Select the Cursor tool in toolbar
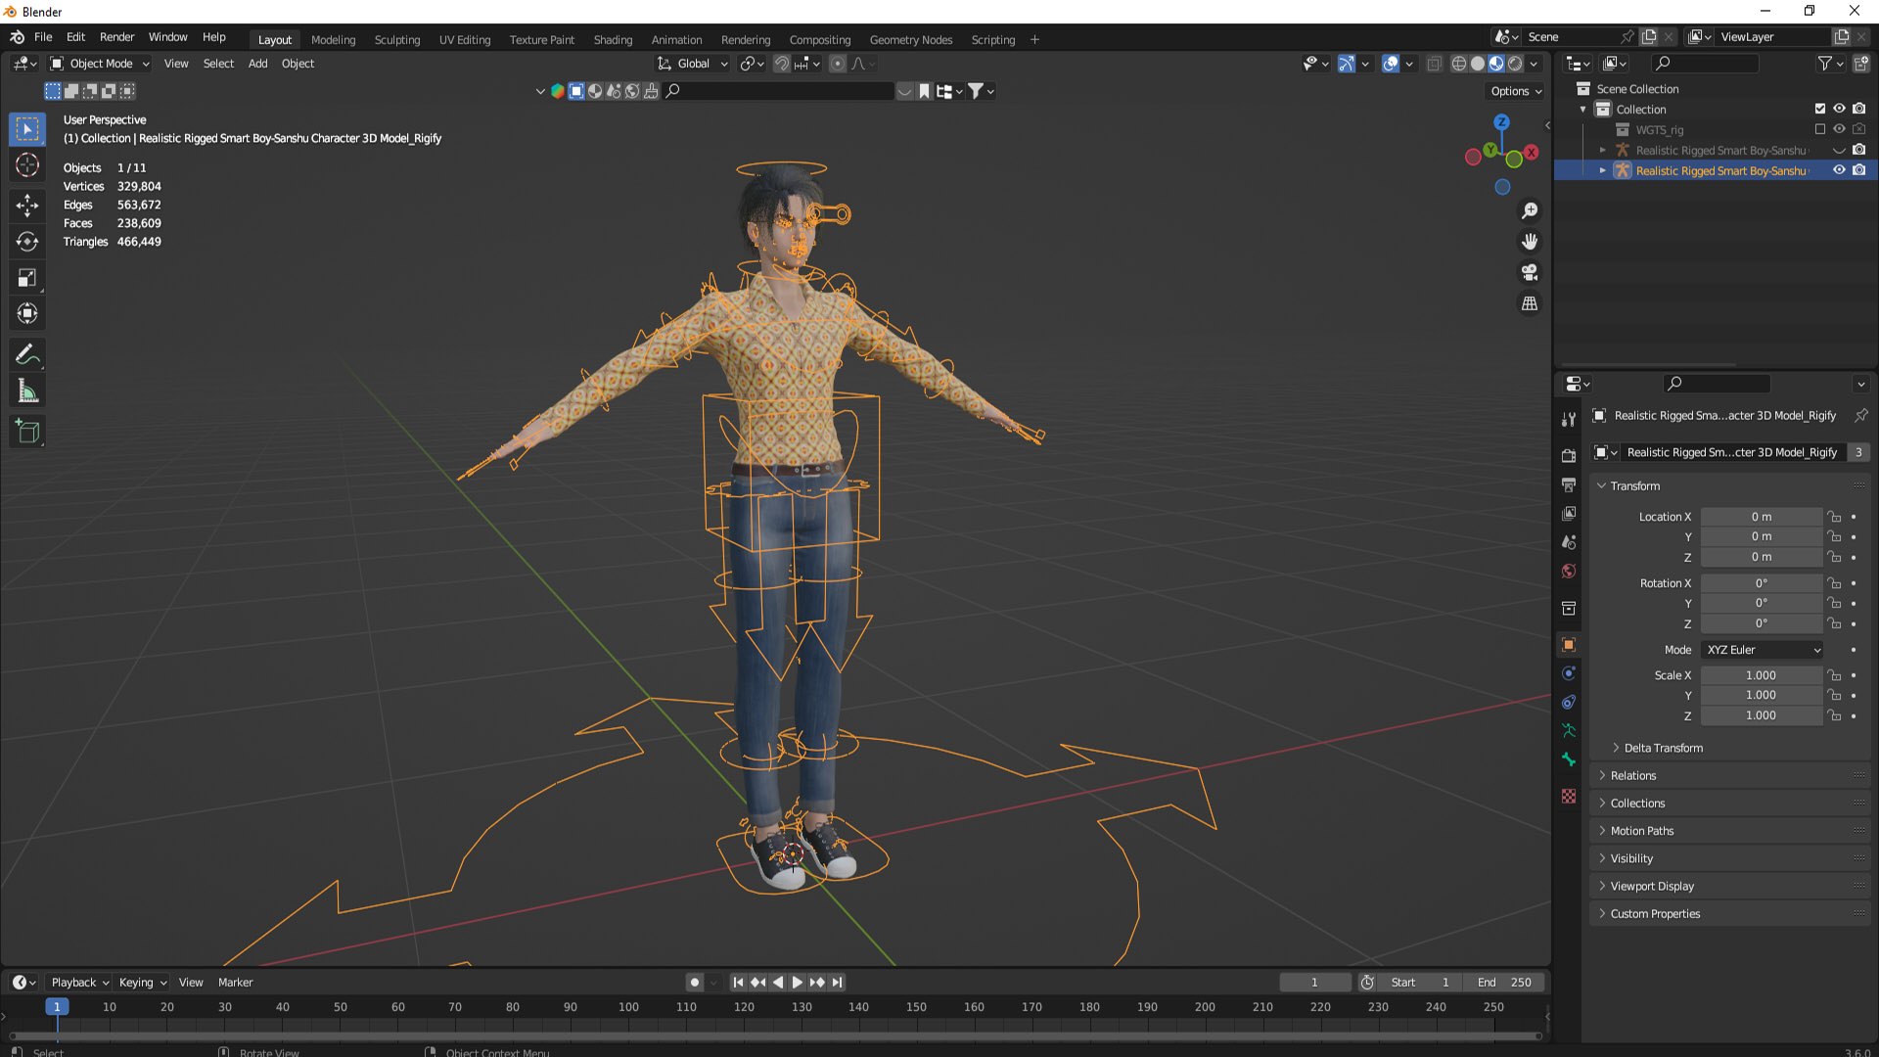This screenshot has width=1879, height=1057. 27,165
